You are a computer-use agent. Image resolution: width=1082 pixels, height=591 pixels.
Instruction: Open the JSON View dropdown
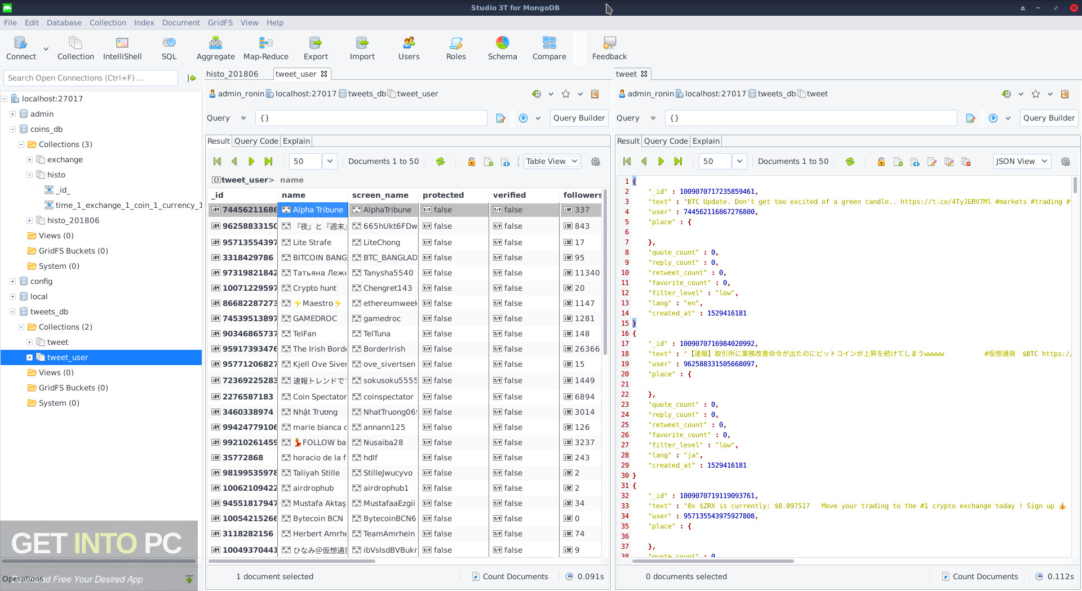[x=1022, y=162]
